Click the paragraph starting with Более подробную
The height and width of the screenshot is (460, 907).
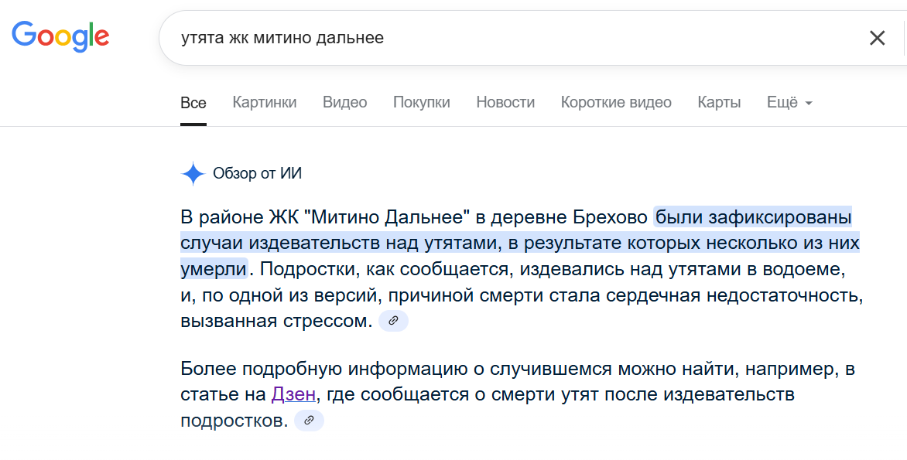(511, 369)
